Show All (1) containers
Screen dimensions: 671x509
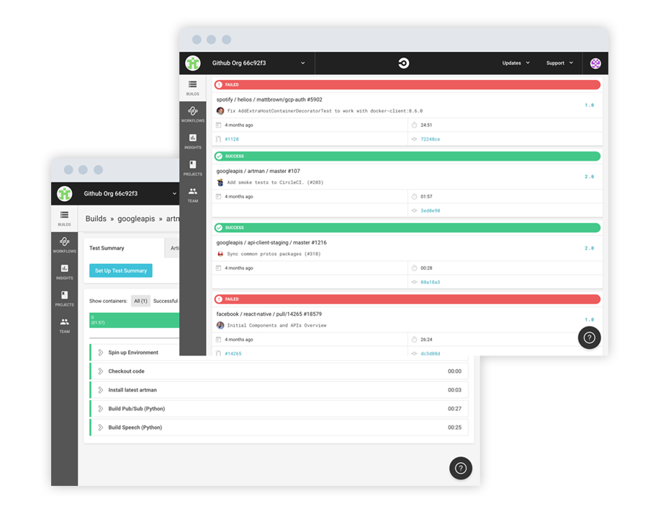point(140,301)
